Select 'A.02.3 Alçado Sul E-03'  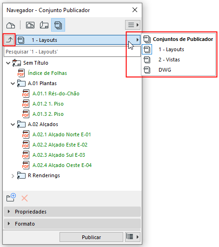pos(59,155)
